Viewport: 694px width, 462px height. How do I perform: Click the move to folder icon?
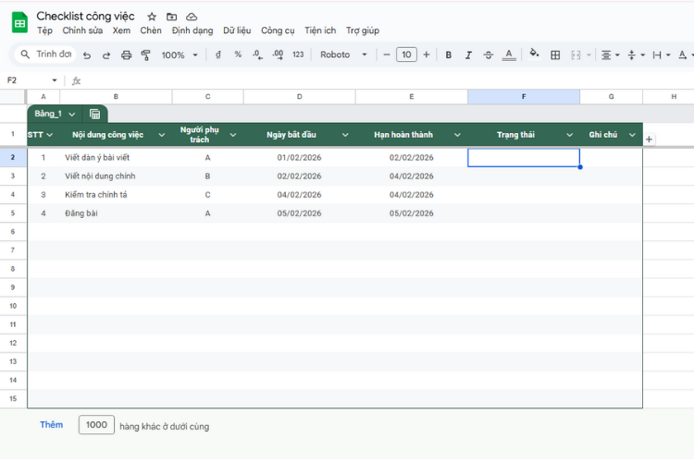click(x=171, y=17)
